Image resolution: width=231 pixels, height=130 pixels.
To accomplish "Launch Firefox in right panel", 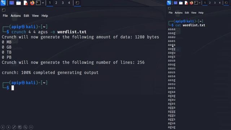I will [x=191, y=3].
